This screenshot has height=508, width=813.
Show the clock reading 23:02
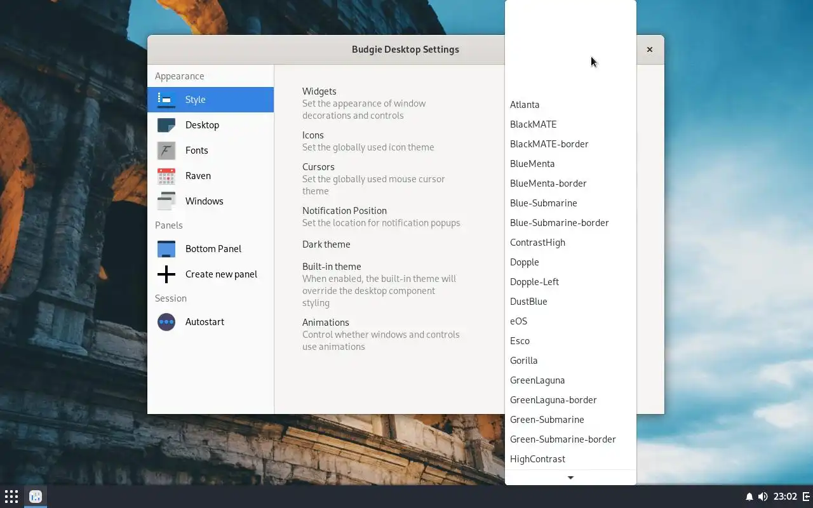point(785,497)
